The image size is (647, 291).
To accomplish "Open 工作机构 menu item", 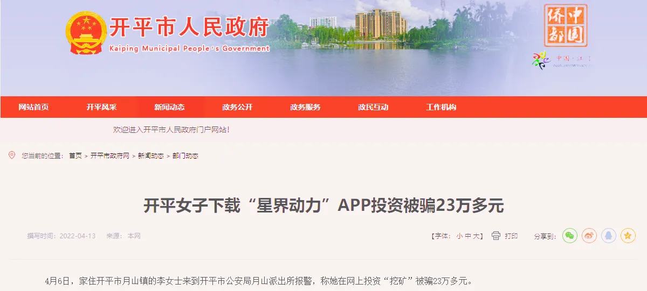I will pyautogui.click(x=441, y=107).
